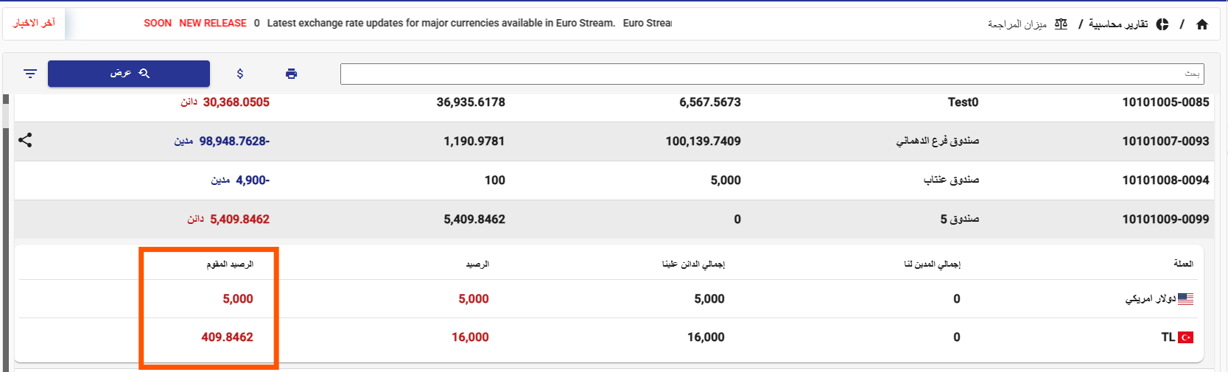
Task: Print the report using printer icon
Action: pyautogui.click(x=292, y=74)
